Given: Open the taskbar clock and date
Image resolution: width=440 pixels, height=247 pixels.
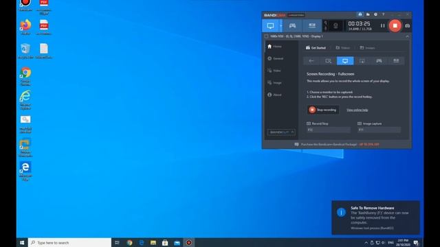Looking at the screenshot, I should tap(404, 242).
